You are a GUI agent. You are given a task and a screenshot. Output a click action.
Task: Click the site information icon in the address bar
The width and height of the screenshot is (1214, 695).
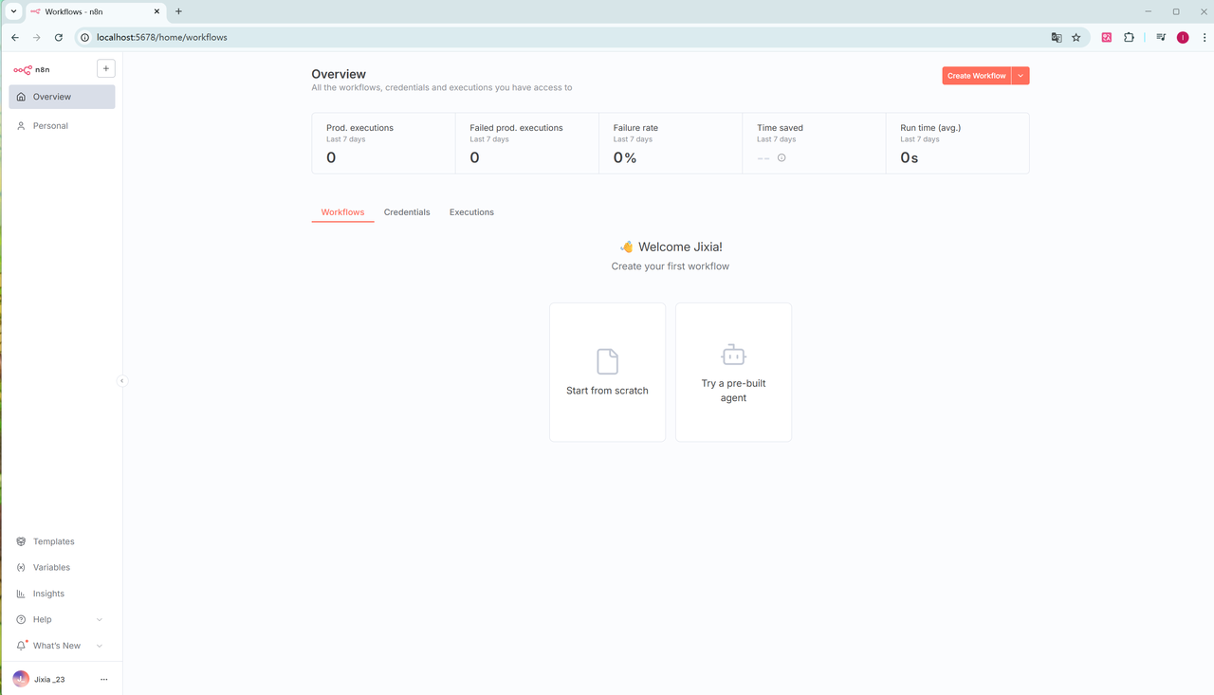click(x=84, y=37)
